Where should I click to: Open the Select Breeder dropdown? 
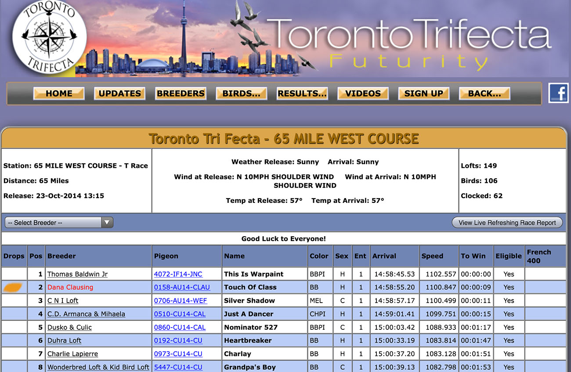click(x=59, y=223)
